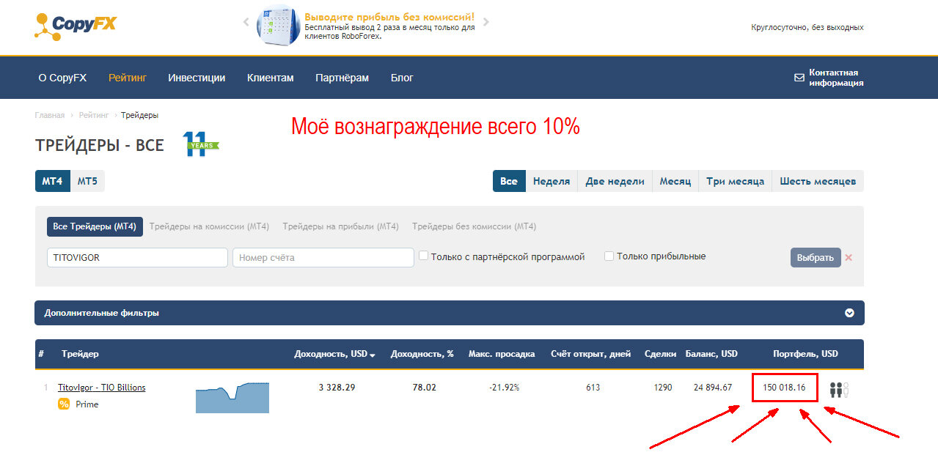938x455 pixels.
Task: Click the 'Выбрать' button
Action: coord(816,258)
